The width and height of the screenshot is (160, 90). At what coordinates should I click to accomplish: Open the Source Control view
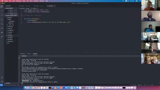click(x=2, y=15)
